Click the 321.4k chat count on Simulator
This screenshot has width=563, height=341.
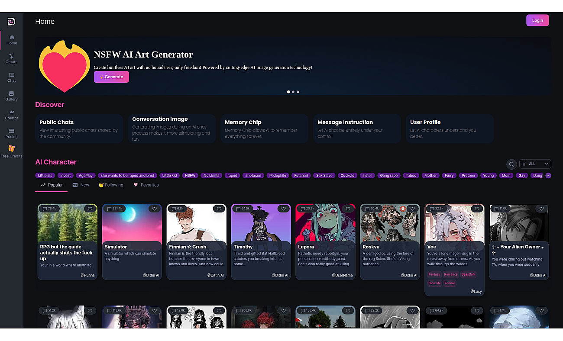coord(114,209)
